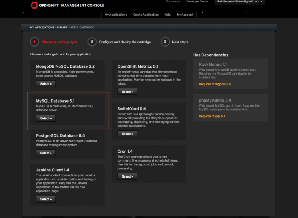
Task: Switch to My Account tab
Action: tap(185, 15)
